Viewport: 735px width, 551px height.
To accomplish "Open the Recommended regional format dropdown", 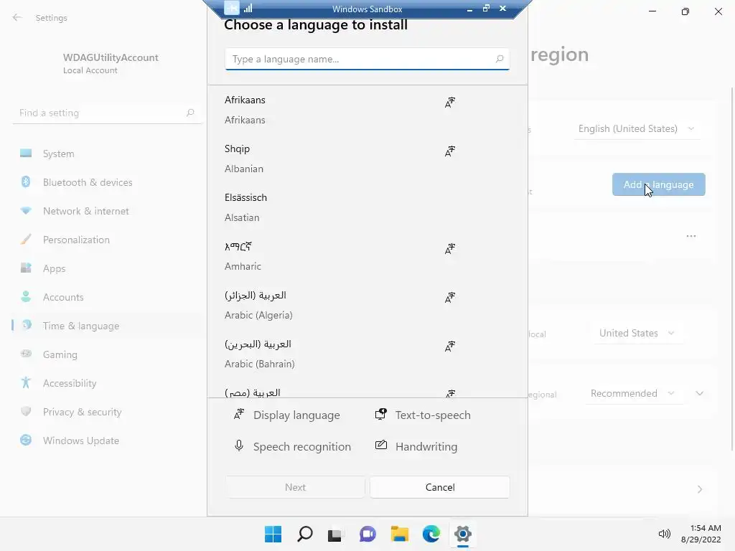I will [633, 394].
